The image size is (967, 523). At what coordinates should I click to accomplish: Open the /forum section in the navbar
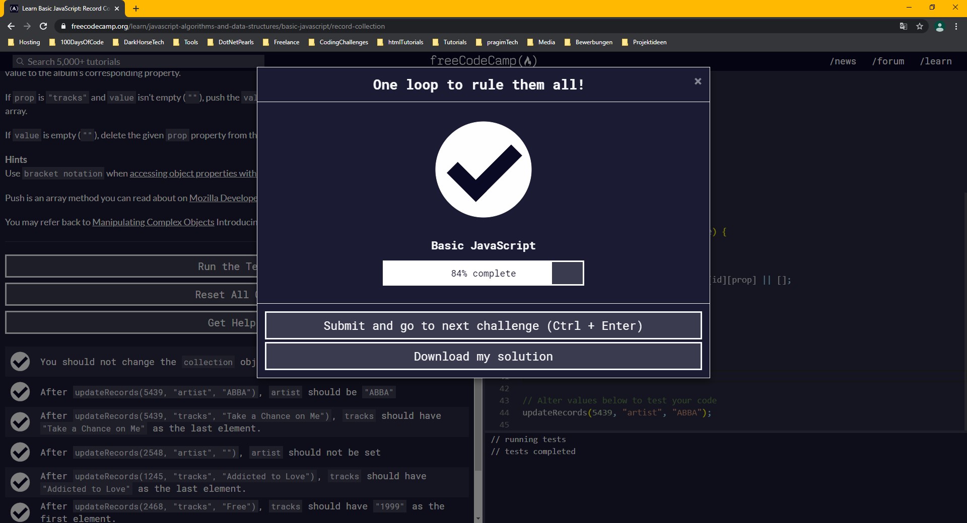pyautogui.click(x=888, y=61)
